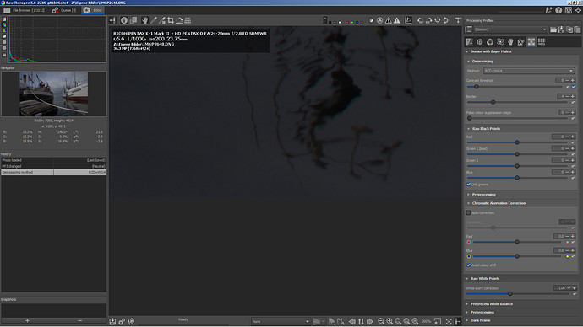Toggle the image info overlay icon

click(x=124, y=20)
